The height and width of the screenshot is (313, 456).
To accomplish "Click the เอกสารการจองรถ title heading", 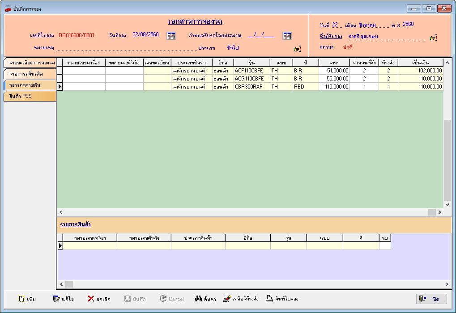I will tap(195, 21).
